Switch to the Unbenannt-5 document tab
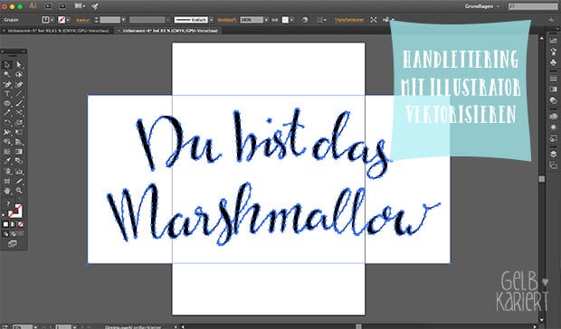Screen dimensions: 561x329 [58, 31]
